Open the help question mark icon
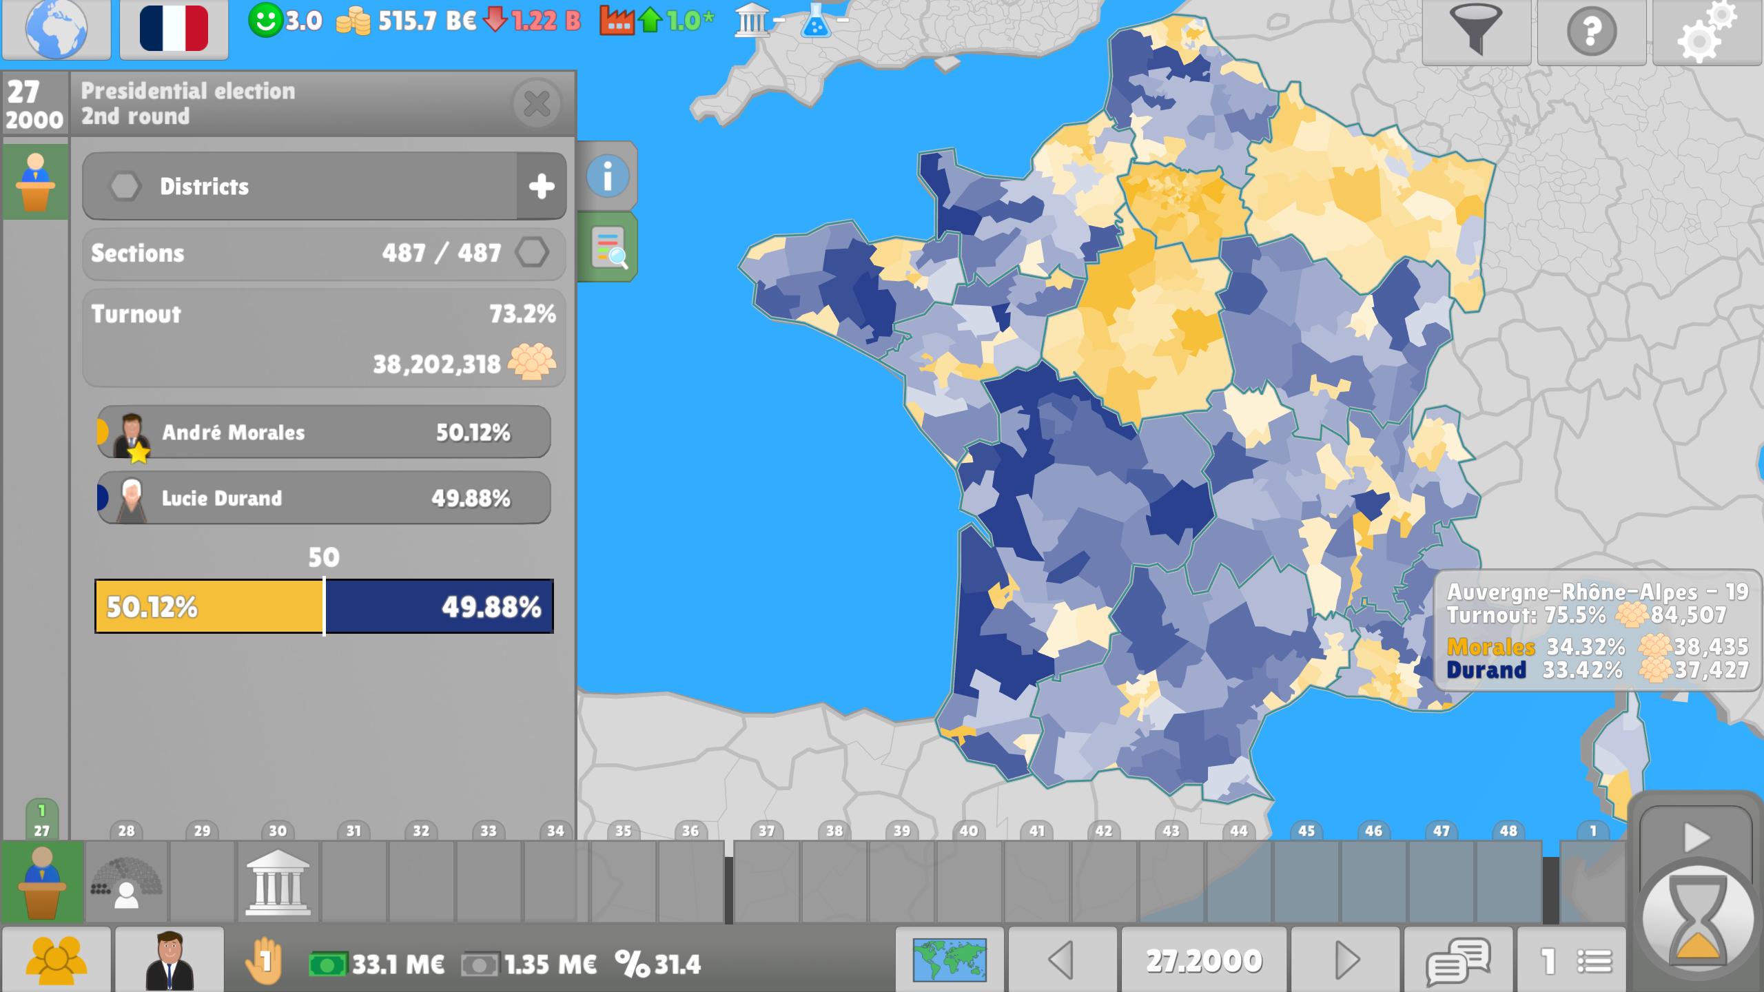The image size is (1764, 992). pyautogui.click(x=1591, y=32)
